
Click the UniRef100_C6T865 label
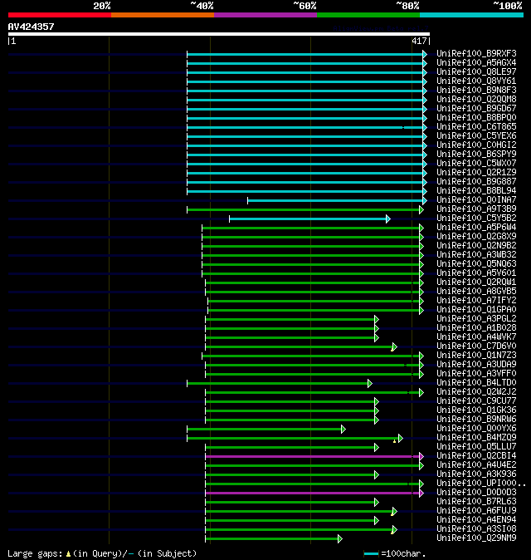coord(476,127)
